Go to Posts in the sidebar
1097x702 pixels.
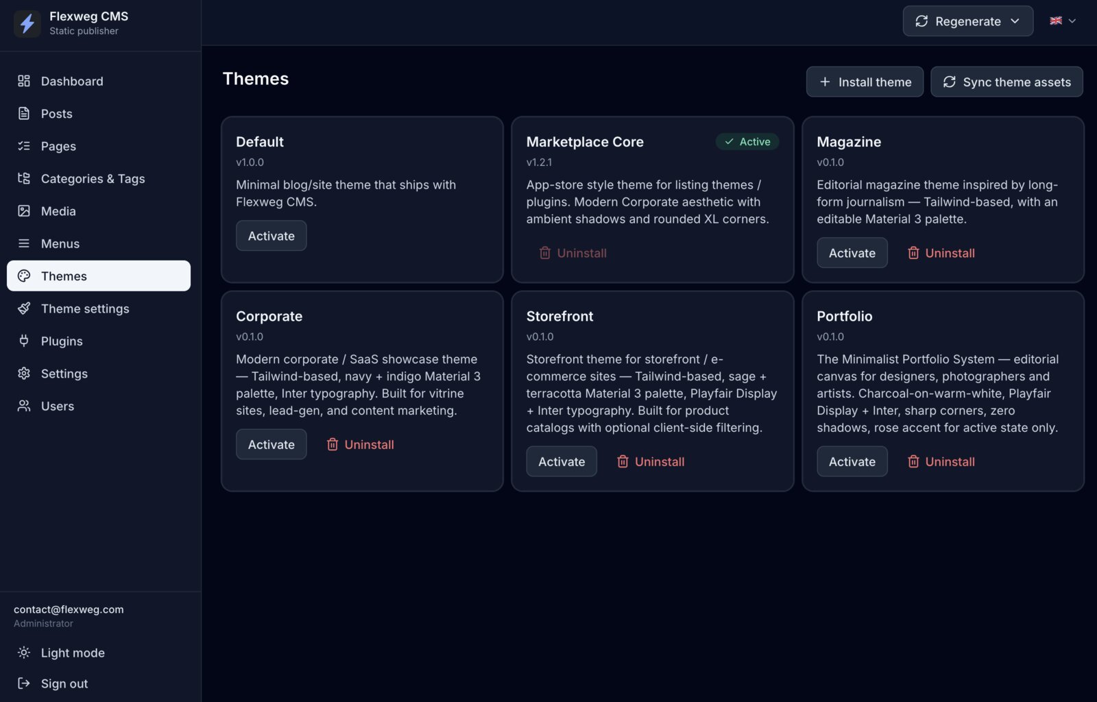pyautogui.click(x=99, y=113)
